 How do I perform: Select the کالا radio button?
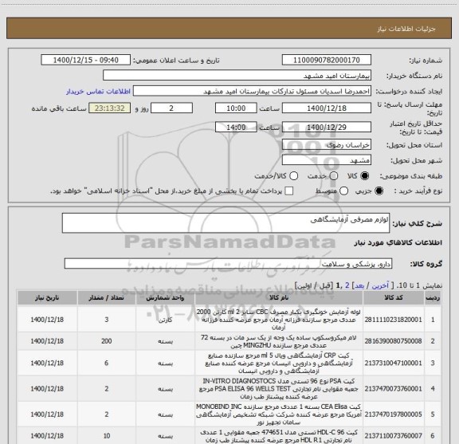tap(365, 176)
